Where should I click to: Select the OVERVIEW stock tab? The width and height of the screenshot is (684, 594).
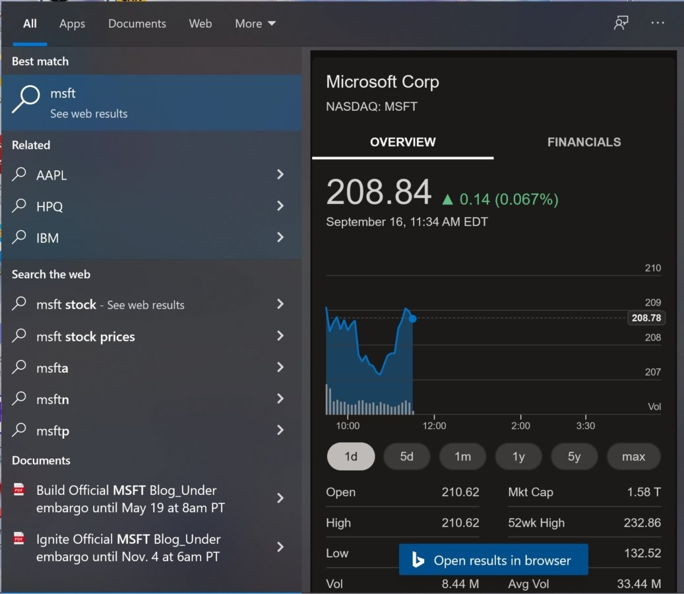coord(402,143)
